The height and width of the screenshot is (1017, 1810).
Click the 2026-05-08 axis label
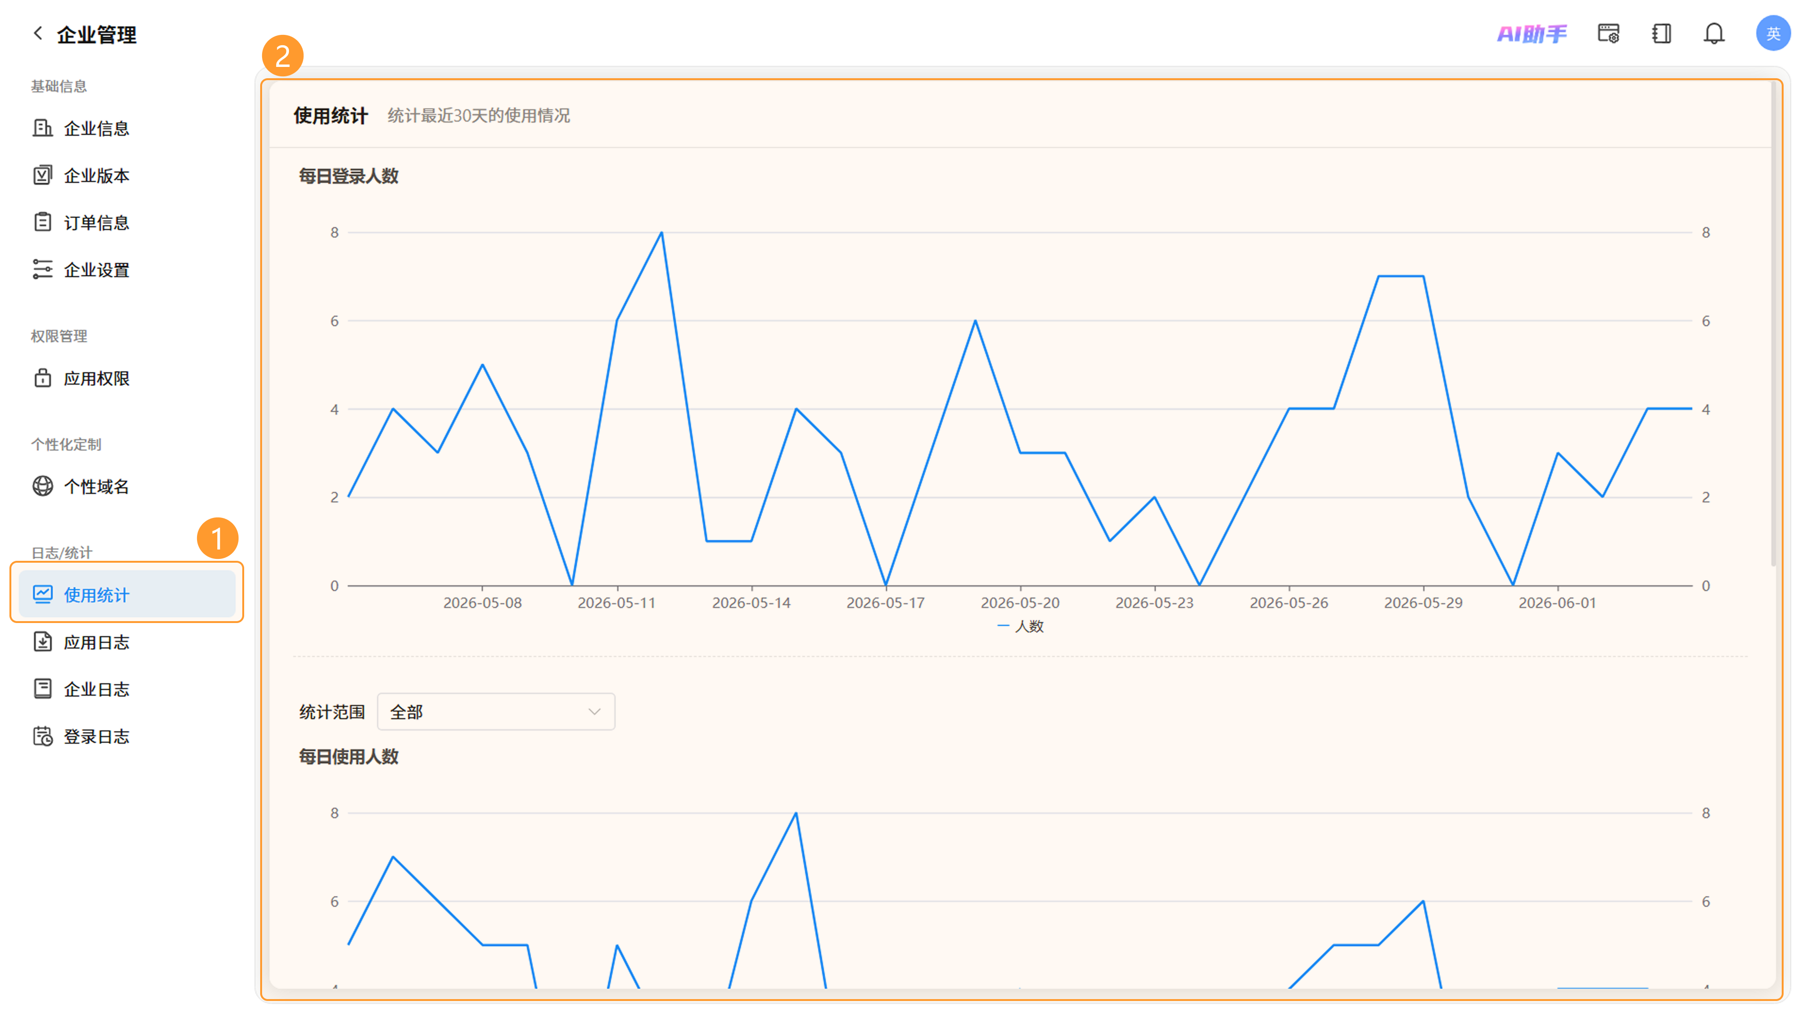(482, 603)
